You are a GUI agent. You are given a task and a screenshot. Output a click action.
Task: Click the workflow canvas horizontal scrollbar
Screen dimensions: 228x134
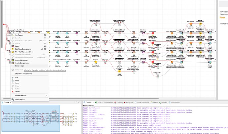[81, 99]
